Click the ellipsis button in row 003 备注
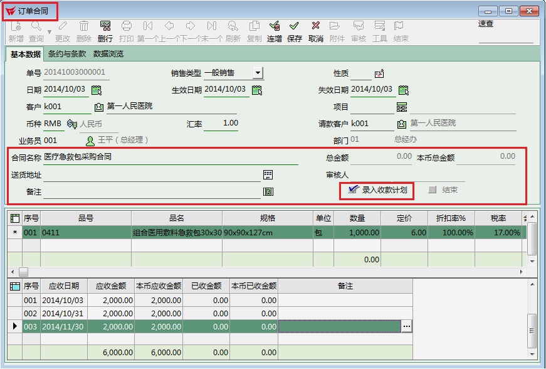The width and height of the screenshot is (546, 369). (x=407, y=326)
